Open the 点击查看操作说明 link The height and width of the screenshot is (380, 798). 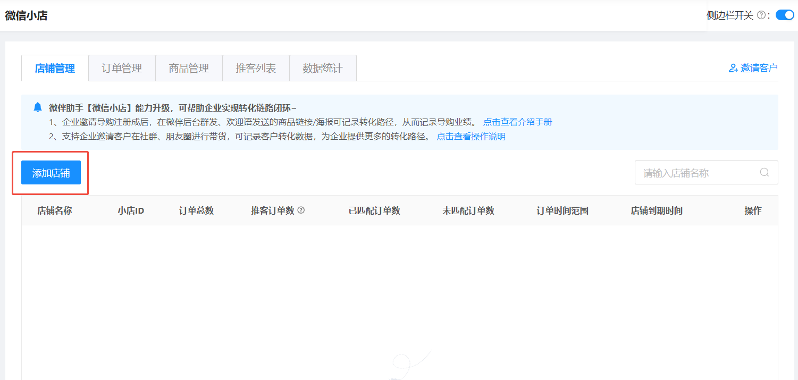point(471,137)
